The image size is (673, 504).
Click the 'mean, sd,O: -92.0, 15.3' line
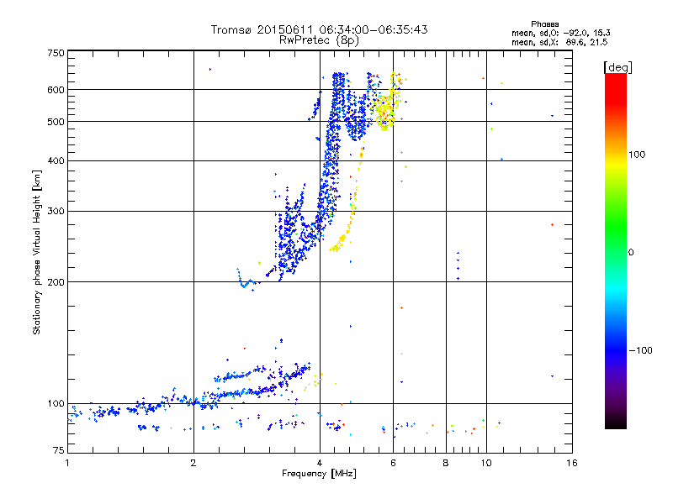[x=561, y=33]
